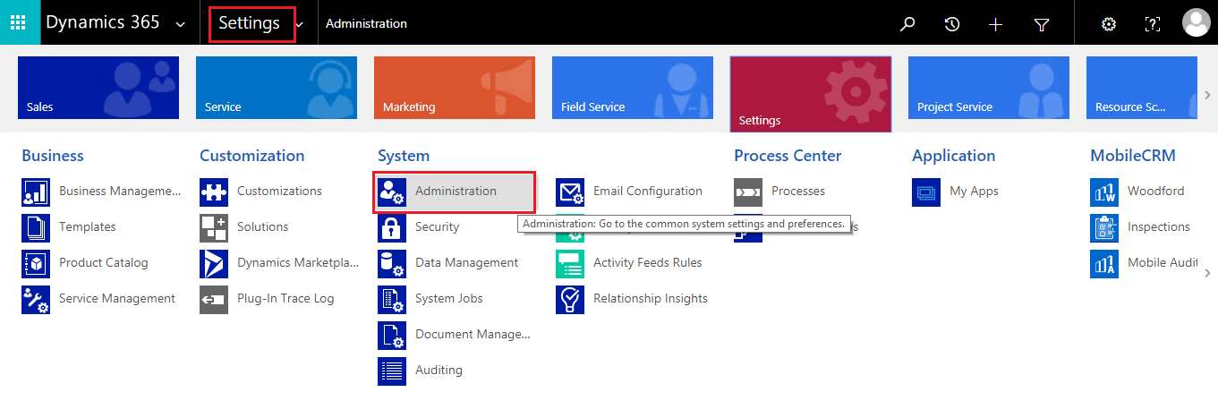
Task: Click the Product Catalog icon
Action: coord(36,263)
